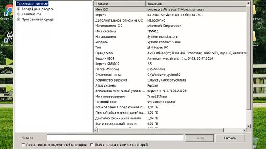Viewport: 266px width, 149px height.
Task: Click the value 'Финляндия (зима)'
Action: coord(161,102)
